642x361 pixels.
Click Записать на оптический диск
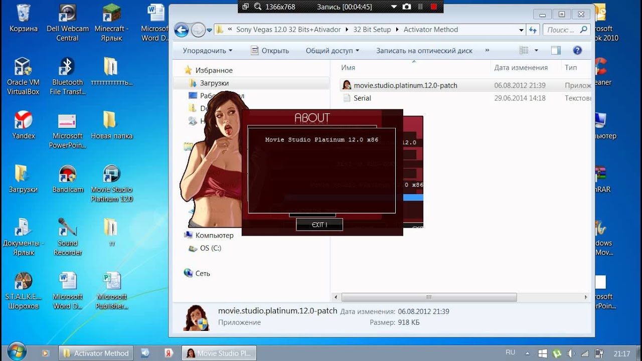click(x=424, y=51)
